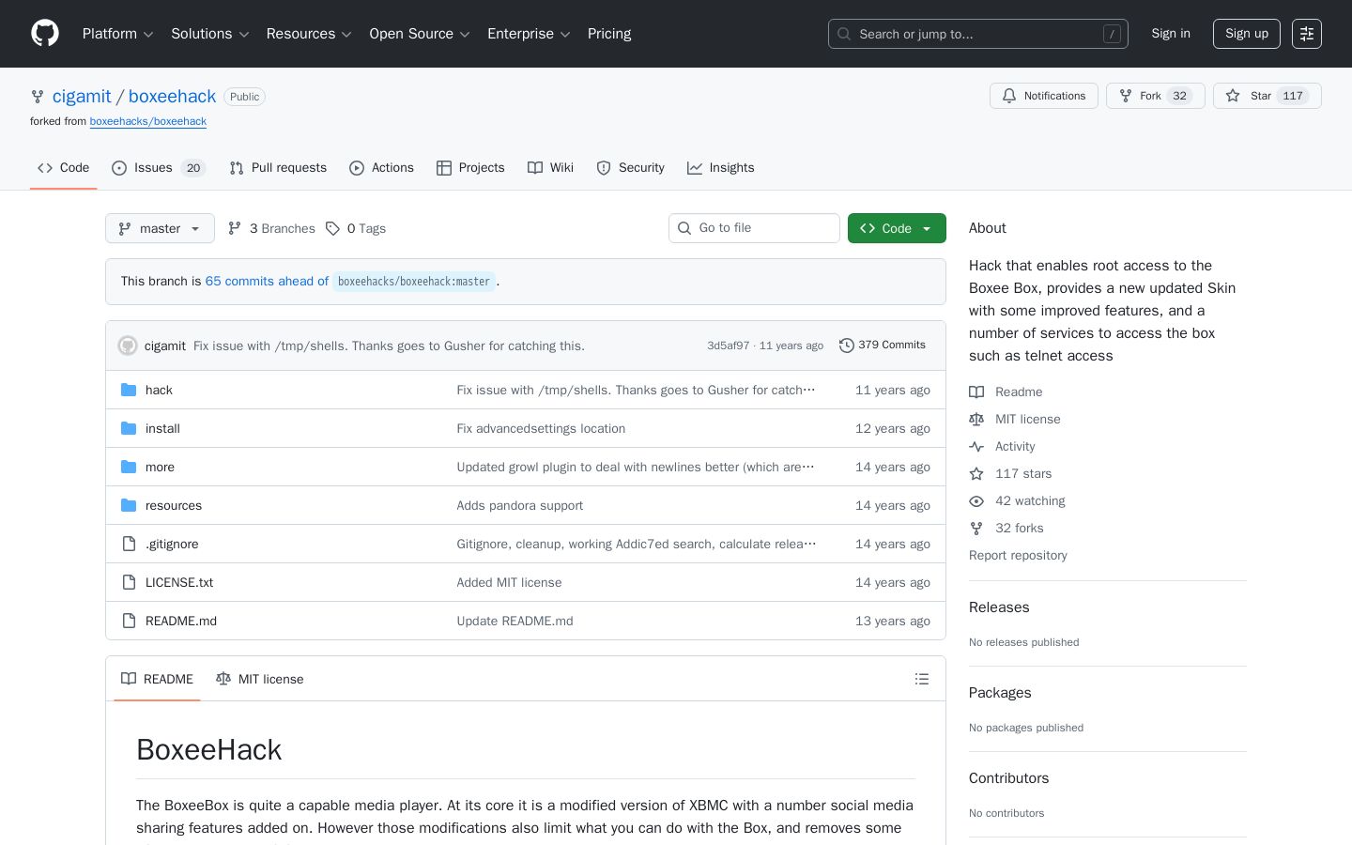
Task: Open the commit 3d5af97 link
Action: pyautogui.click(x=729, y=346)
